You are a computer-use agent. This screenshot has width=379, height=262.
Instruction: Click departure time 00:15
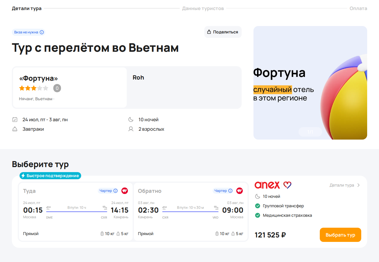coord(33,210)
